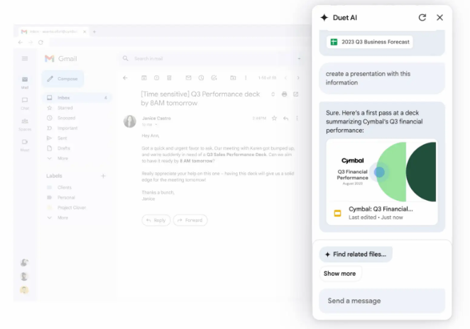This screenshot has width=470, height=329.
Task: Click the Forward button below the email
Action: point(190,221)
